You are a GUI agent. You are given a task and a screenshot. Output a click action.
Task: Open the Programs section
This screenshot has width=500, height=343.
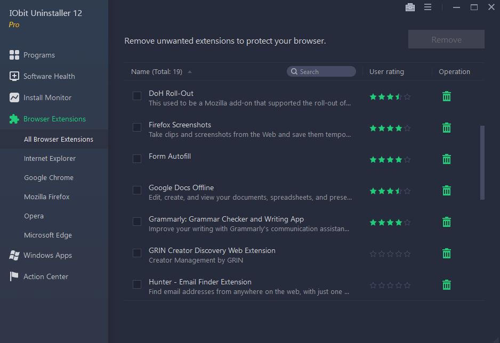39,55
